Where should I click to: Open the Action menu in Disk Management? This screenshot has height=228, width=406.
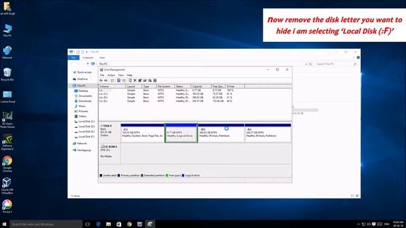[x=111, y=75]
